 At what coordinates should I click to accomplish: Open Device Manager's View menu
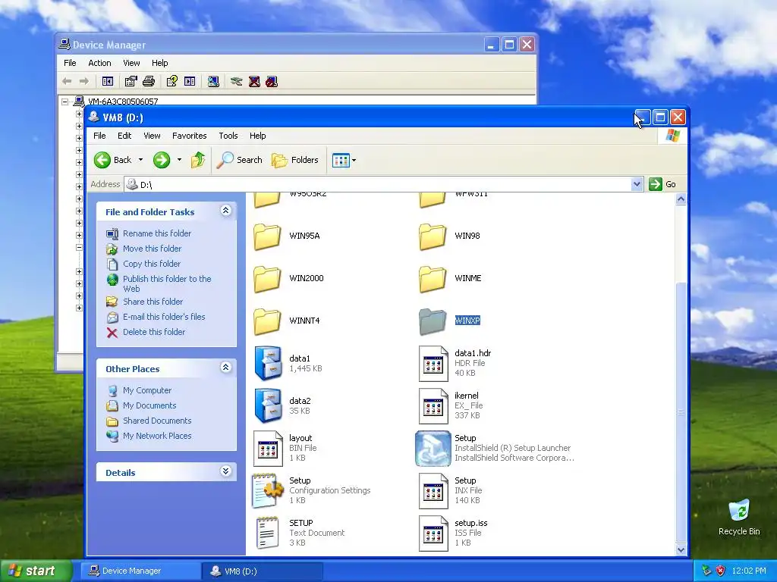point(131,63)
